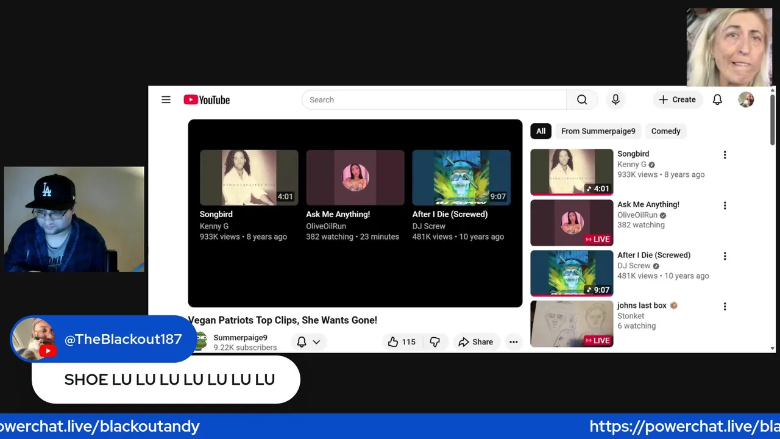
Task: Open the Kenny G channel in the sidebar
Action: pyautogui.click(x=632, y=165)
